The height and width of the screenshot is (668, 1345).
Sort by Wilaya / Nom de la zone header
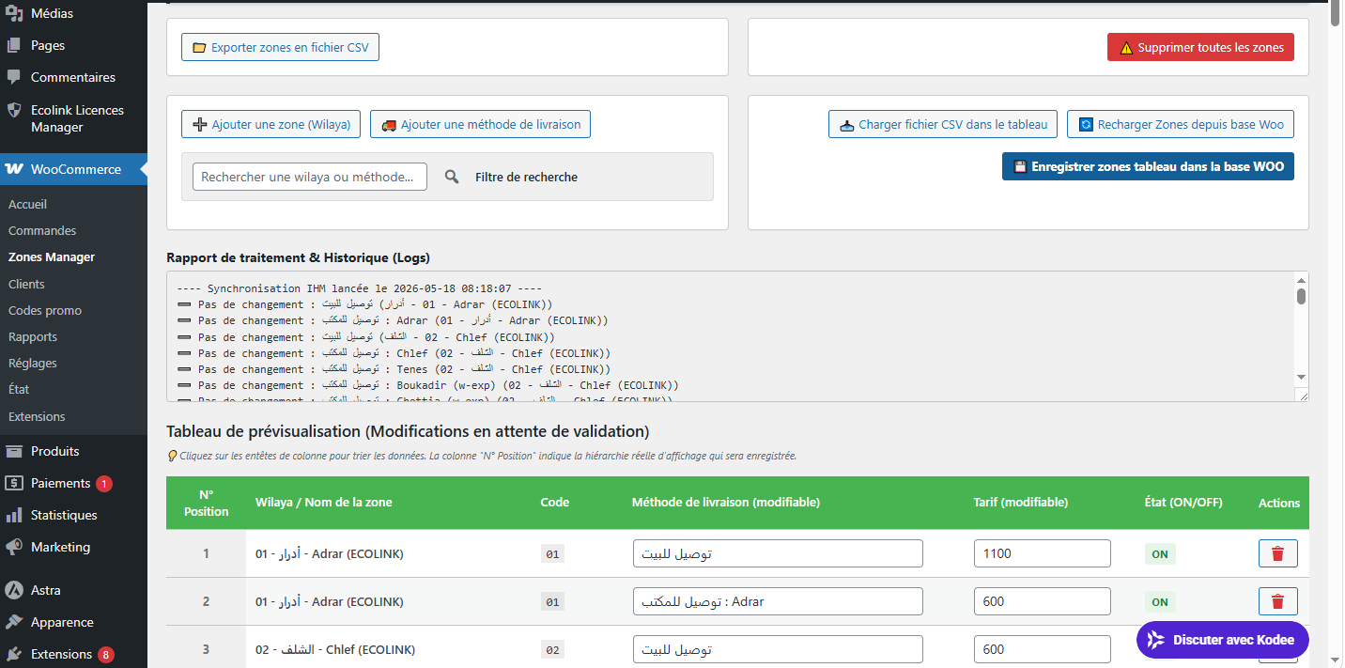324,503
